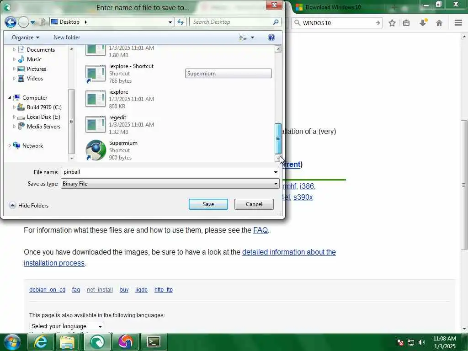Open the browser hamburger menu
The height and width of the screenshot is (351, 468).
[x=458, y=23]
